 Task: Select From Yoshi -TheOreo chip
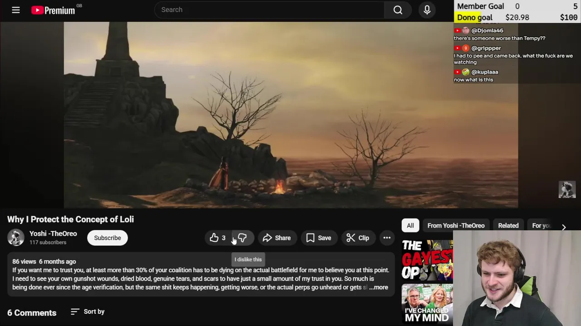456,225
